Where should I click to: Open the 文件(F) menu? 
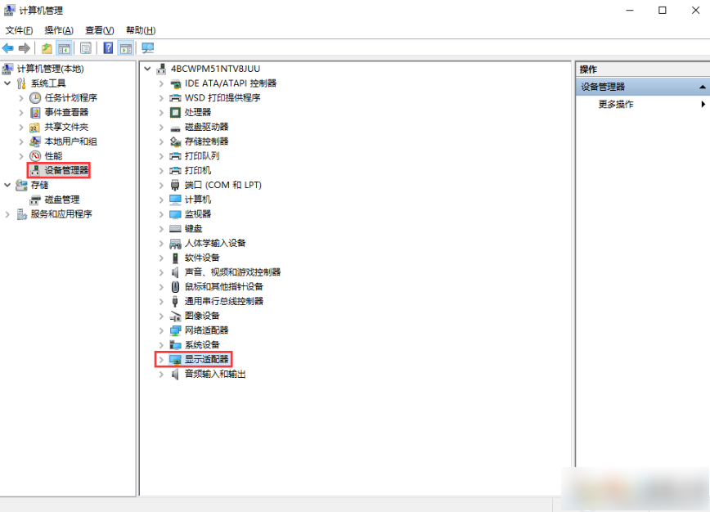[x=19, y=30]
